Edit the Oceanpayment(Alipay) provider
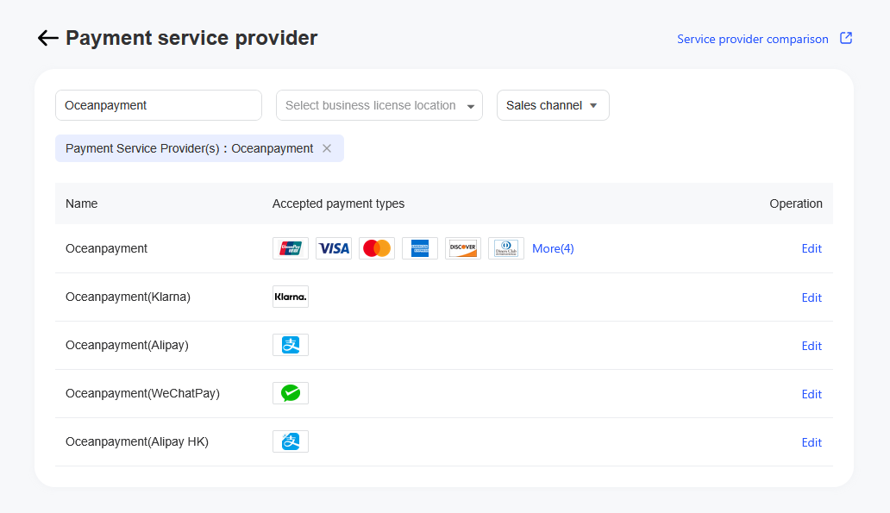The width and height of the screenshot is (890, 513). click(812, 346)
